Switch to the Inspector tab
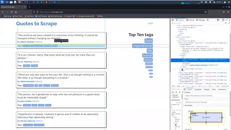 180,20
